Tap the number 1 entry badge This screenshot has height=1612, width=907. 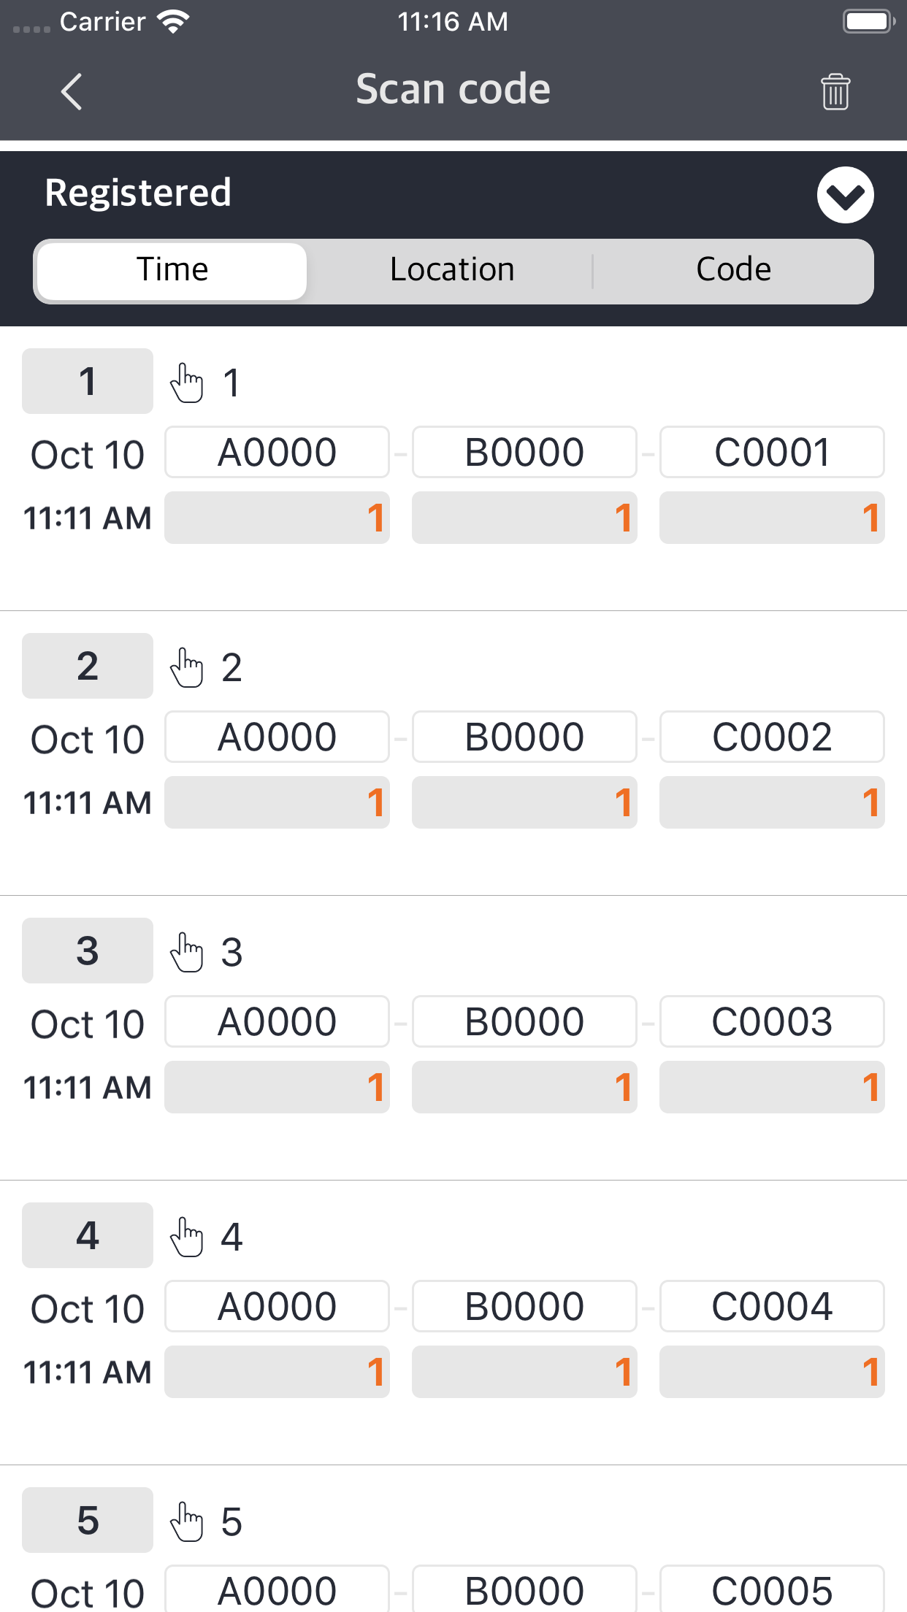tap(88, 381)
